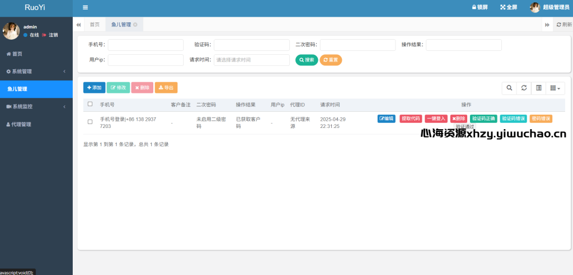The width and height of the screenshot is (573, 275).
Task: Switch to the 首页 tab
Action: [x=95, y=25]
